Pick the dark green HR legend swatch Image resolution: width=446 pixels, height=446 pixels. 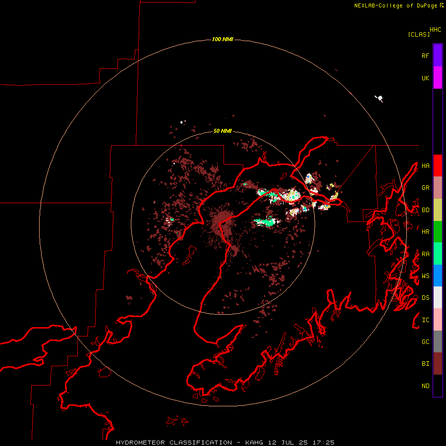(x=438, y=232)
